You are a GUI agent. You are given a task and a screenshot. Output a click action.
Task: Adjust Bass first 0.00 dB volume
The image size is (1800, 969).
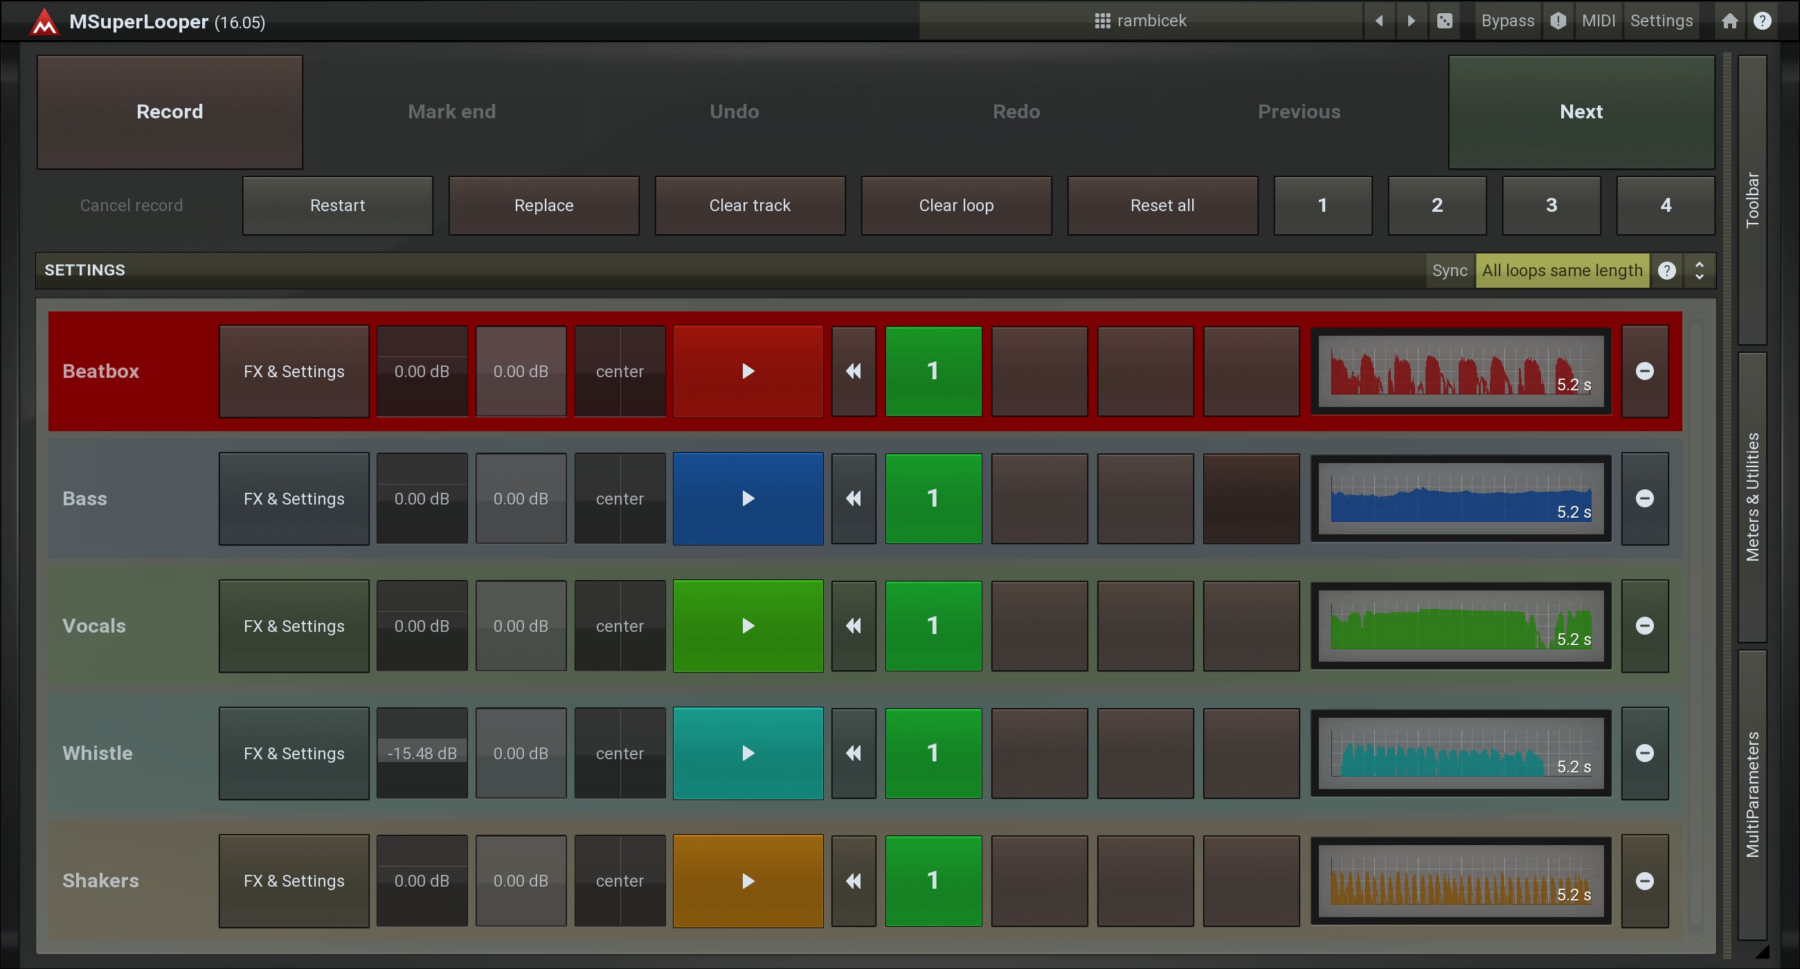[422, 498]
